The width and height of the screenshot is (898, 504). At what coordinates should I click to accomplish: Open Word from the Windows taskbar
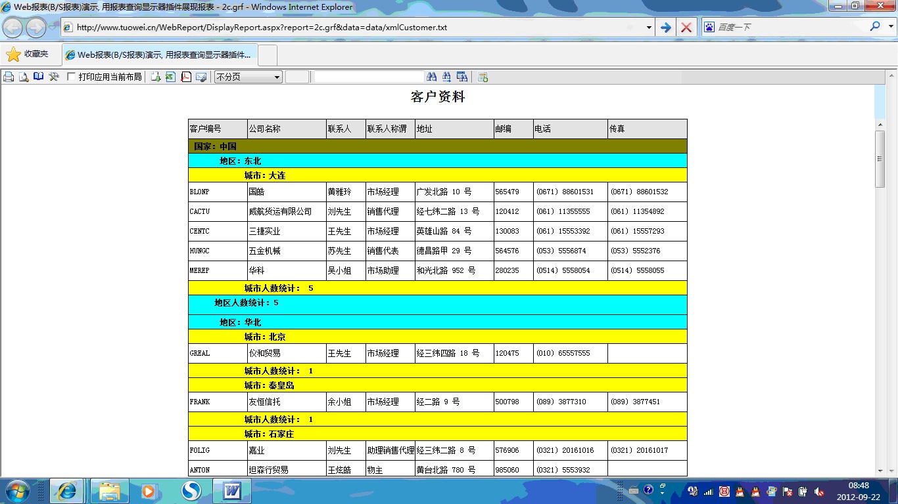[232, 491]
